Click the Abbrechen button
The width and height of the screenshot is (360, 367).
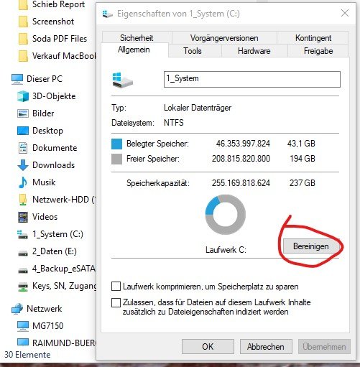pyautogui.click(x=266, y=346)
